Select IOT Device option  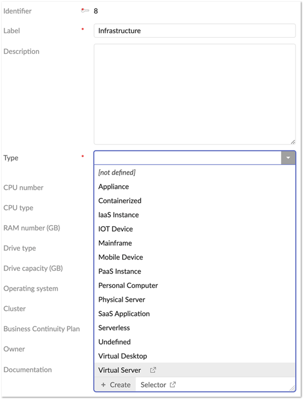(115, 229)
